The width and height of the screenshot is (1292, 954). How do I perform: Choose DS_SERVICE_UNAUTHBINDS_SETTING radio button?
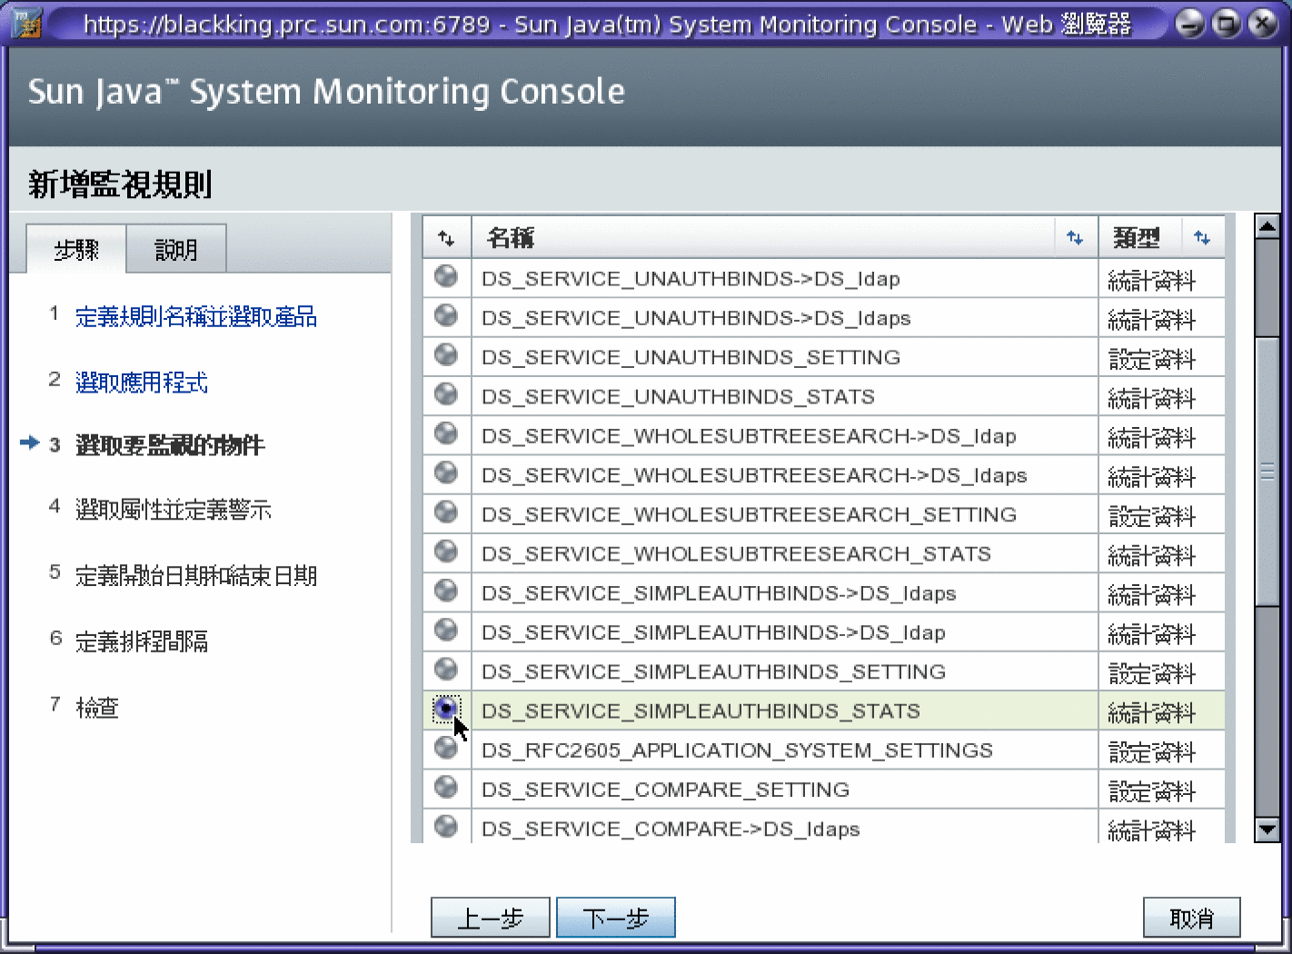tap(446, 354)
